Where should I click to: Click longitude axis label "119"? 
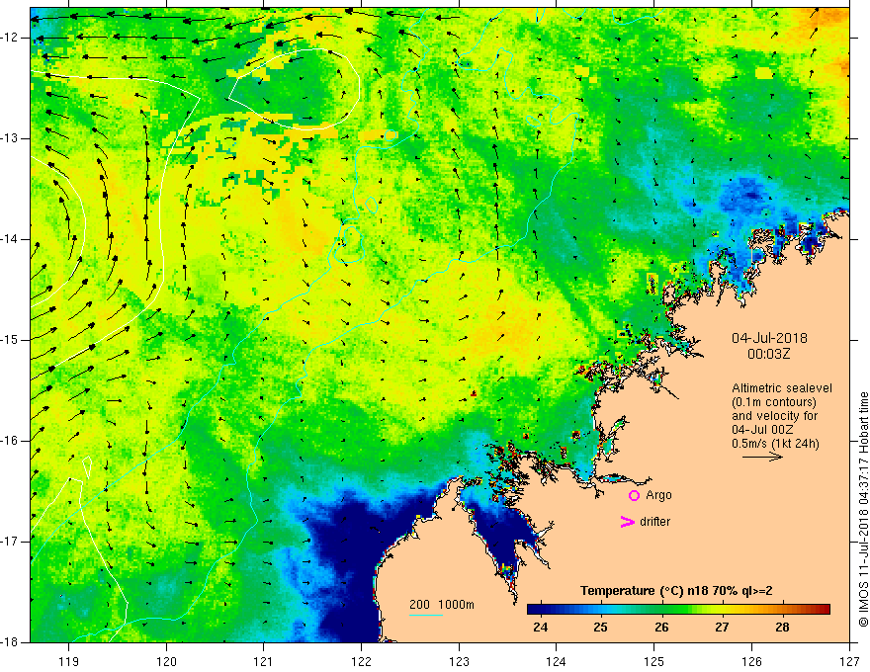[69, 661]
